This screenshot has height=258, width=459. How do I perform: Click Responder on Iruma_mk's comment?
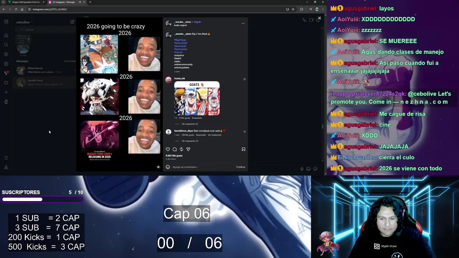pos(197,118)
